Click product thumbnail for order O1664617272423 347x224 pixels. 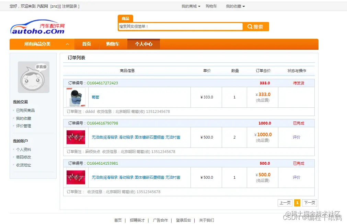pyautogui.click(x=76, y=97)
